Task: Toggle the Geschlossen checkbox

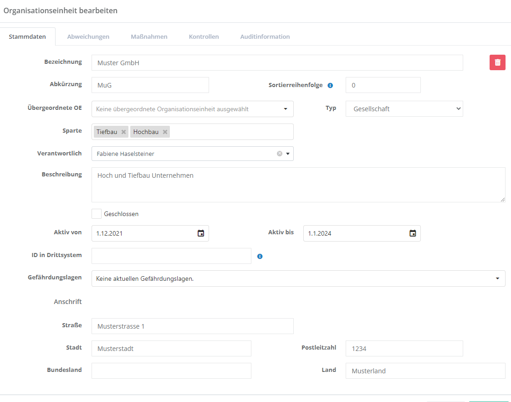Action: pyautogui.click(x=97, y=214)
